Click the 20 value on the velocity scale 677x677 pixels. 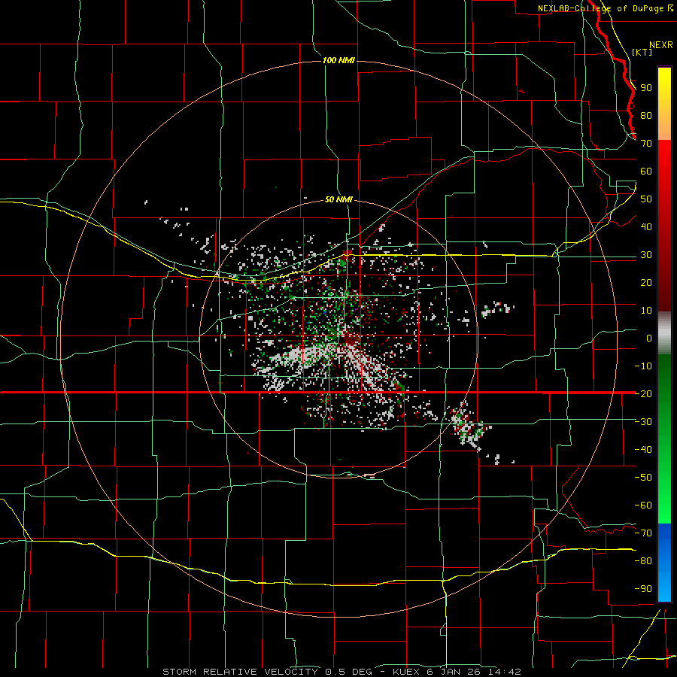pyautogui.click(x=646, y=283)
